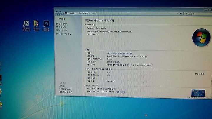Open the Hancom Office Hangul 2010 desktop icon
The width and height of the screenshot is (212, 119).
(x=26, y=26)
